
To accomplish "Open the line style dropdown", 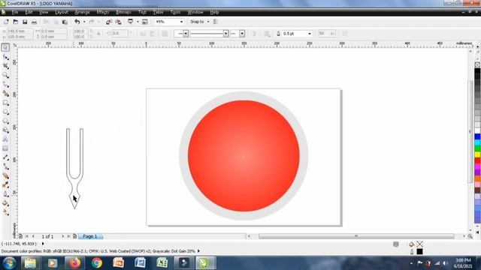I will point(225,34).
